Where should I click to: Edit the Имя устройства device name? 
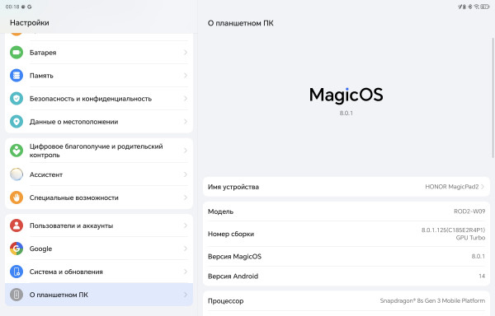pyautogui.click(x=346, y=187)
